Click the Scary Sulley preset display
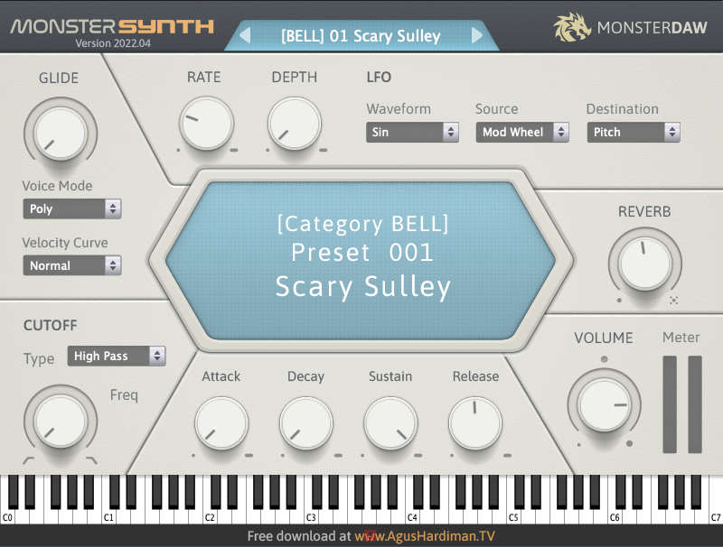The width and height of the screenshot is (723, 547). (x=361, y=254)
